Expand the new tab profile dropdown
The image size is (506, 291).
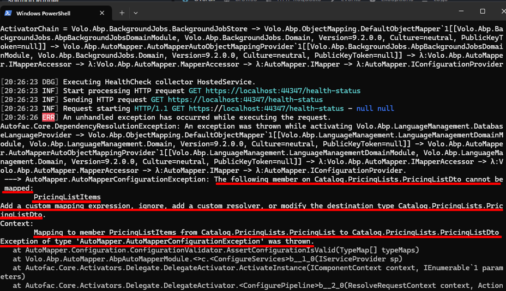136,13
